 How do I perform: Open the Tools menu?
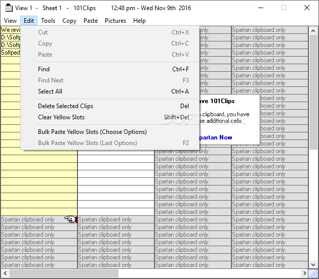[x=48, y=21]
